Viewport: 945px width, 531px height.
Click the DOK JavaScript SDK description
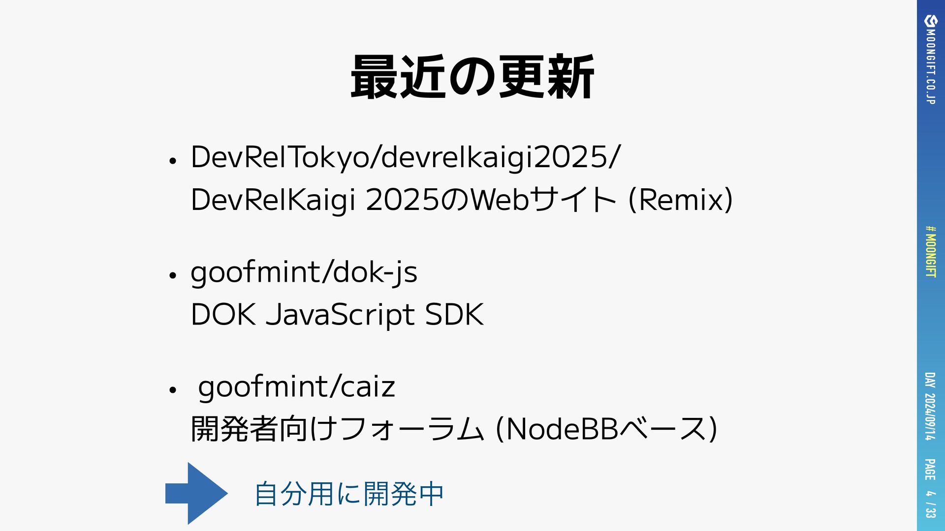tap(337, 315)
